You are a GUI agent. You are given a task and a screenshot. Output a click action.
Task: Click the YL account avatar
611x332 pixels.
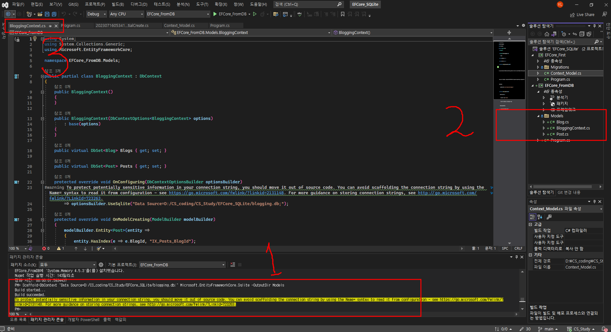(x=560, y=4)
